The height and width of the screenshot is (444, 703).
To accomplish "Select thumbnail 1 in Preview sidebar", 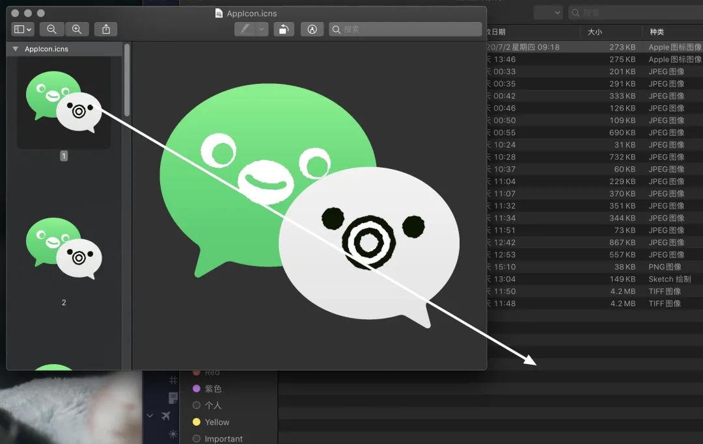I will tap(64, 103).
